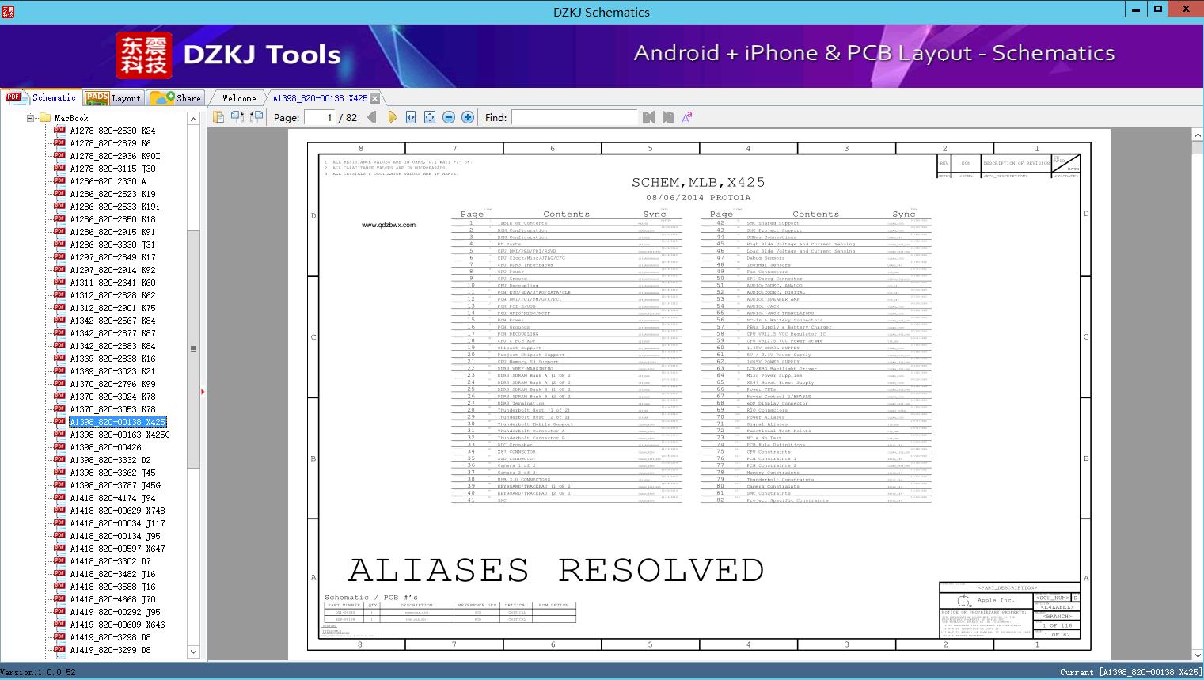Click document viewer scroll down arrow
The height and width of the screenshot is (680, 1204).
tap(1197, 655)
